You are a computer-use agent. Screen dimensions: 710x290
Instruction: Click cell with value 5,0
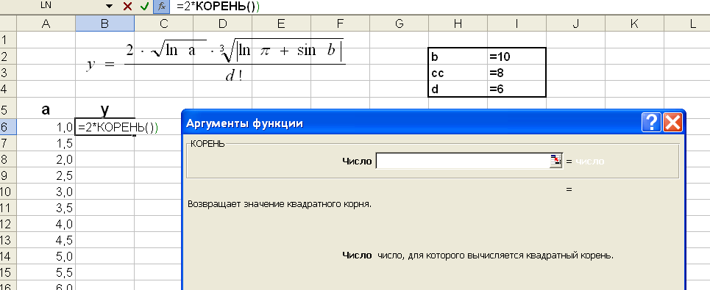(46, 256)
